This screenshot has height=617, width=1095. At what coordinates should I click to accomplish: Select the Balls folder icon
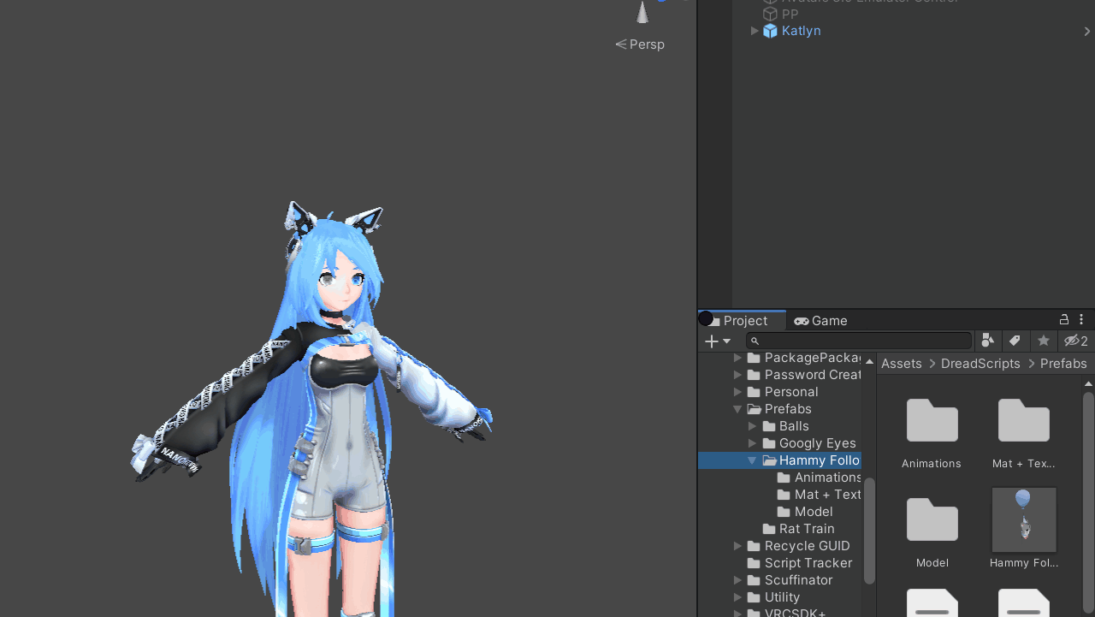click(769, 426)
